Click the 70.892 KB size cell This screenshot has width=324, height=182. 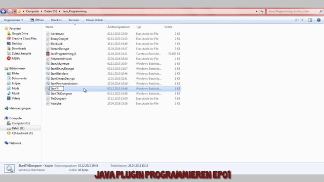pyautogui.click(x=174, y=54)
